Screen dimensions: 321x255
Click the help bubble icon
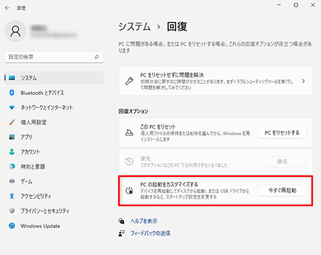tap(122, 221)
